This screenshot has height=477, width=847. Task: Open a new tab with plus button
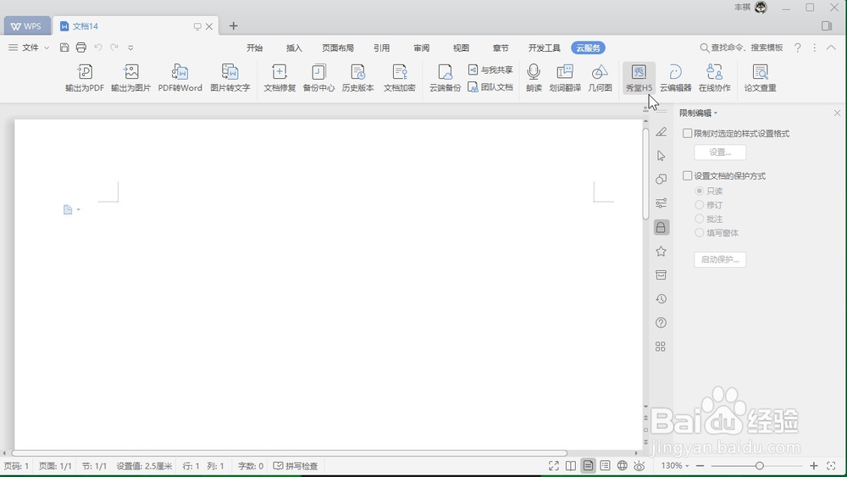(234, 26)
